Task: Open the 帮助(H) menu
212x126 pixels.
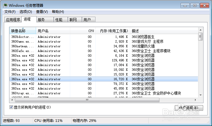Action: pos(58,12)
